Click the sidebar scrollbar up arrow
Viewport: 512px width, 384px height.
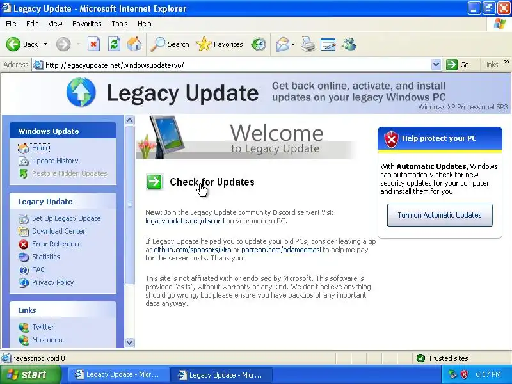tap(130, 120)
